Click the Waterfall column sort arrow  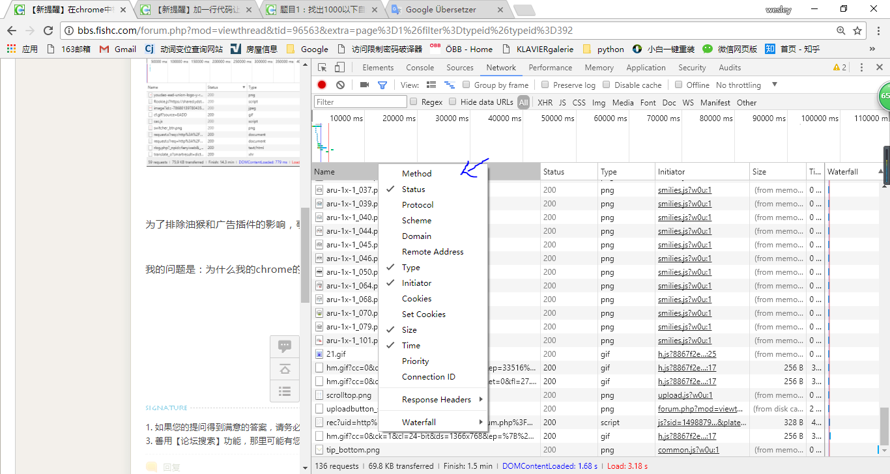click(881, 171)
